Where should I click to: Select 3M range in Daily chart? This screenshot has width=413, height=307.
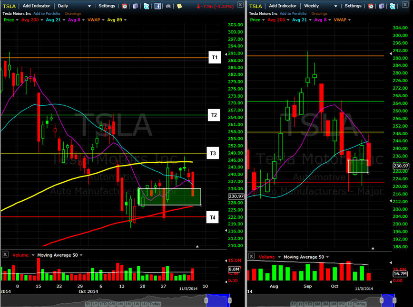click(x=120, y=304)
